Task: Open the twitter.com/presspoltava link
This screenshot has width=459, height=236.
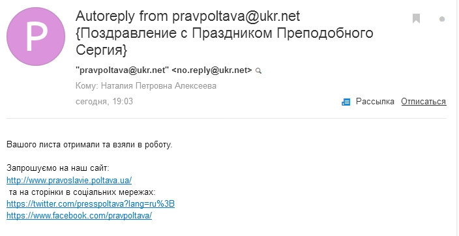Action: pyautogui.click(x=91, y=204)
